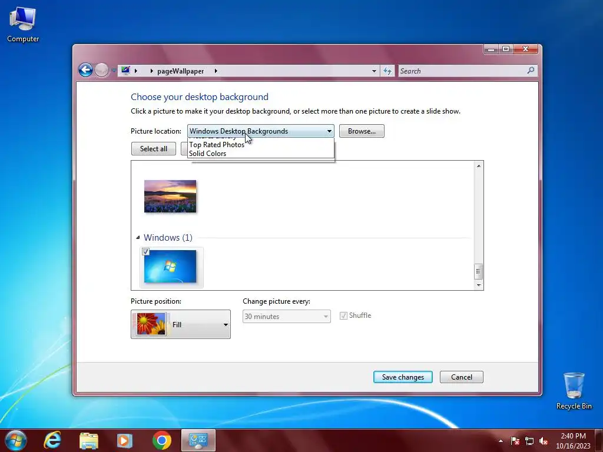The height and width of the screenshot is (452, 603).
Task: Open the Picture position Fill dropdown
Action: 181,324
